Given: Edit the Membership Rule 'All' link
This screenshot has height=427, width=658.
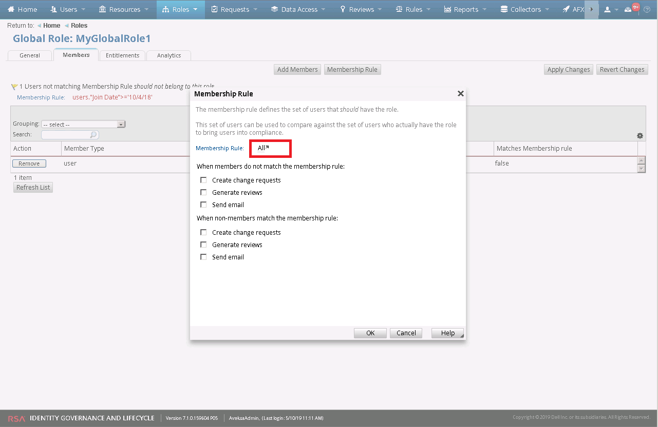Looking at the screenshot, I should coord(262,148).
